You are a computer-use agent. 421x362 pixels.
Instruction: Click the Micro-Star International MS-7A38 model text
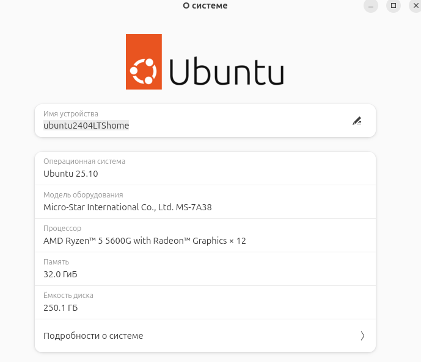pyautogui.click(x=128, y=207)
